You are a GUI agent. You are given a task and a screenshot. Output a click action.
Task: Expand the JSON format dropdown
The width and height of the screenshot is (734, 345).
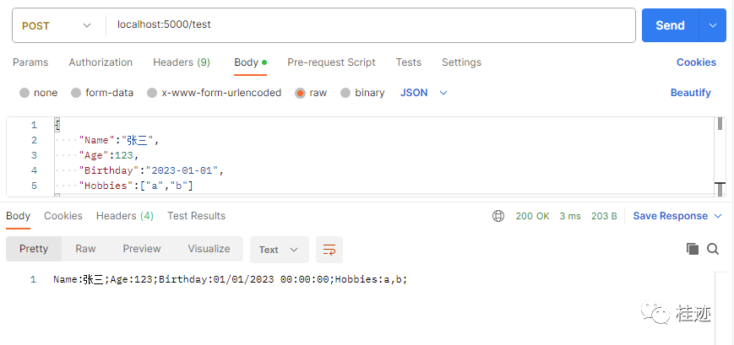pos(424,93)
